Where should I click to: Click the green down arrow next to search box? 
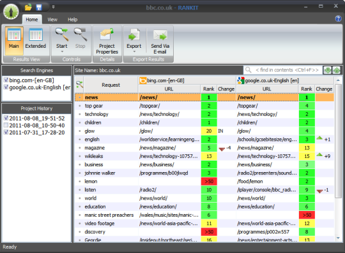pos(328,70)
